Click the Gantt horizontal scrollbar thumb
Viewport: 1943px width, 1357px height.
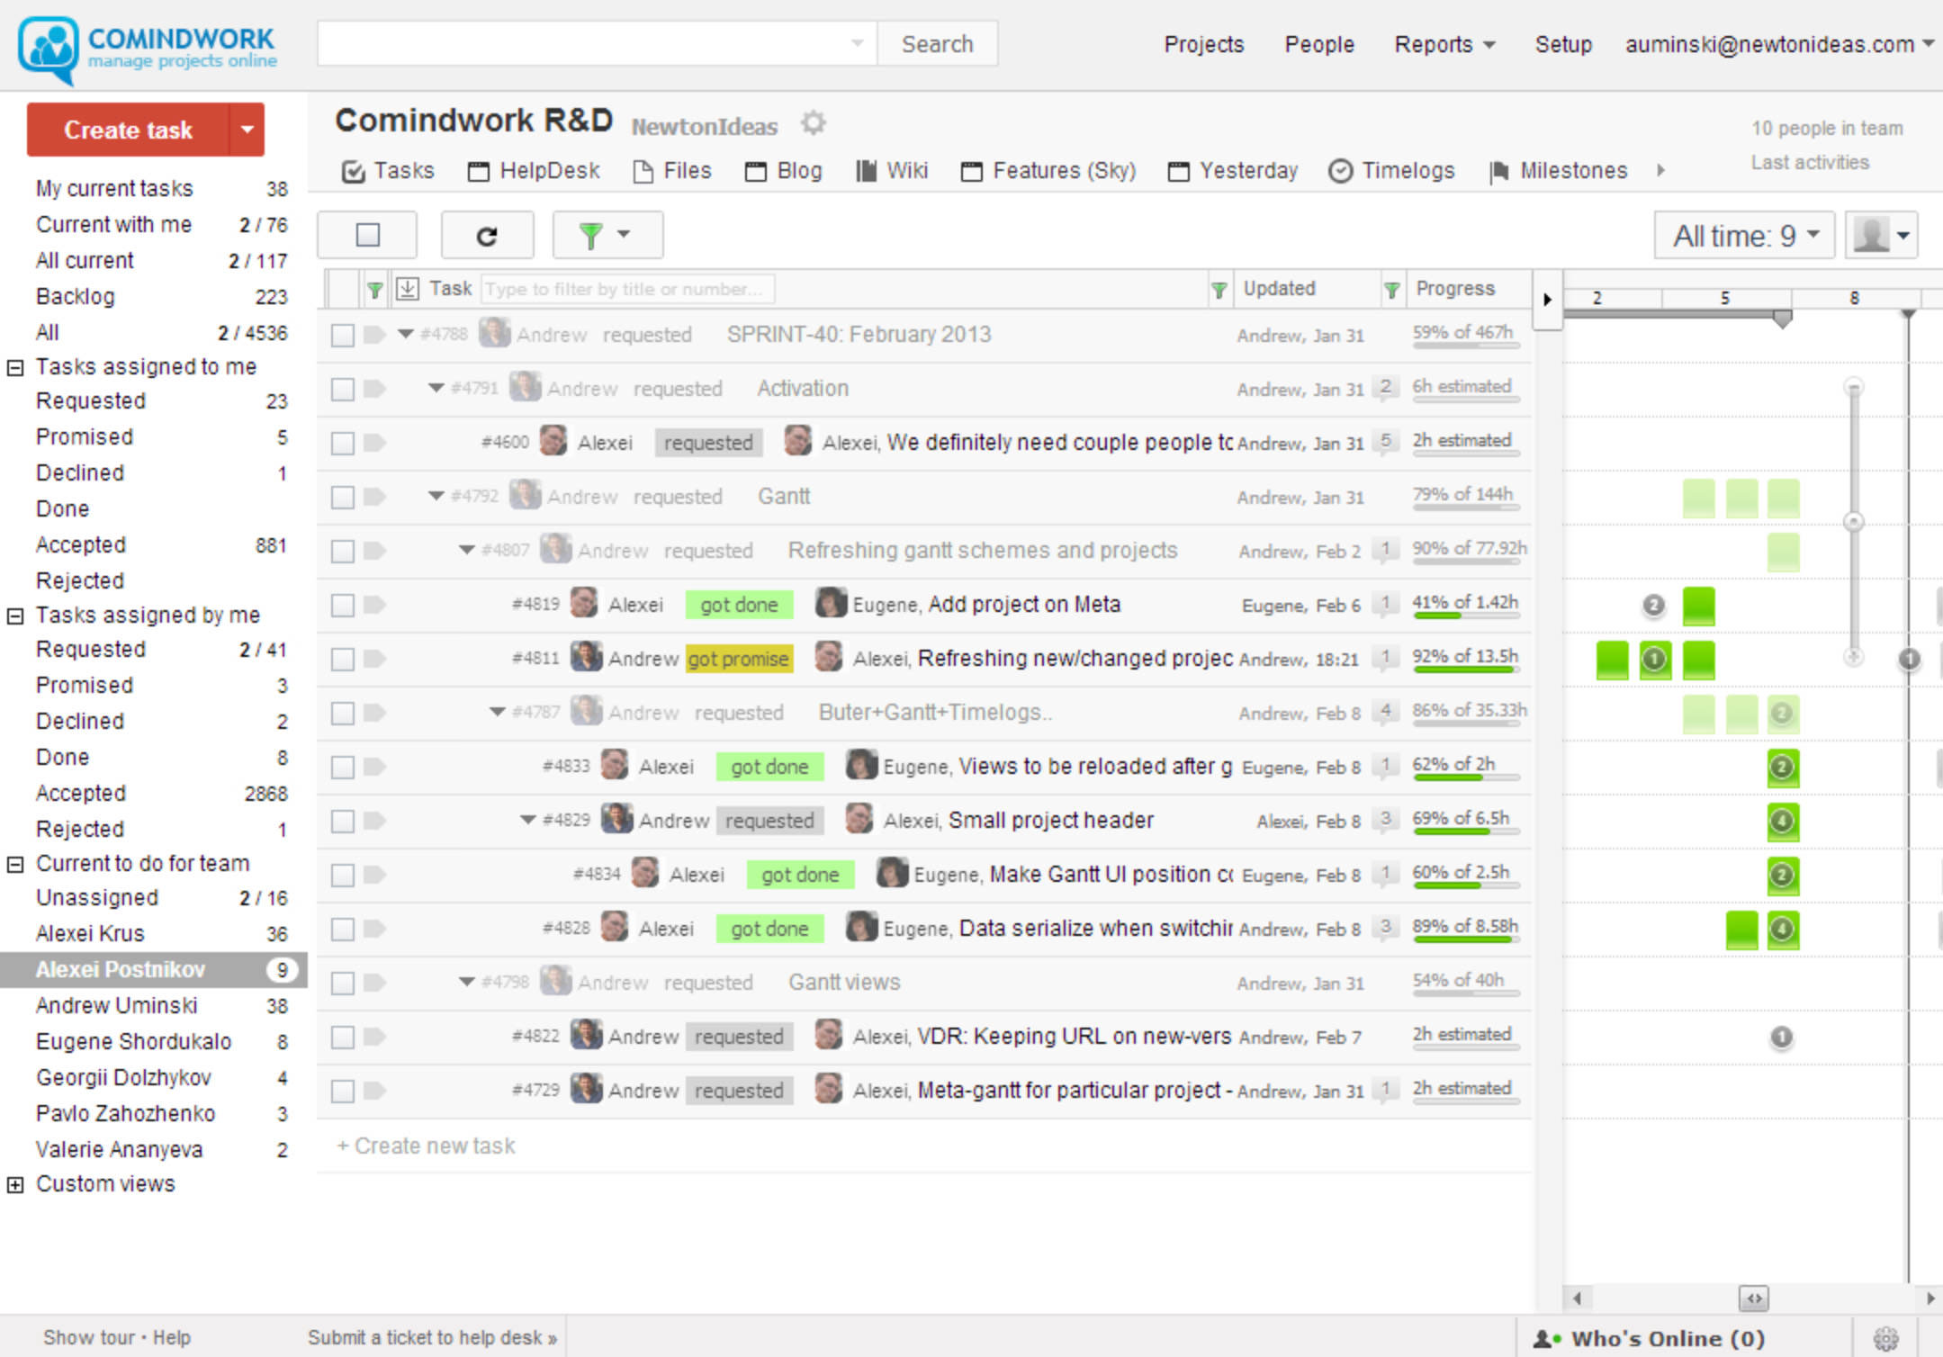click(x=1754, y=1298)
